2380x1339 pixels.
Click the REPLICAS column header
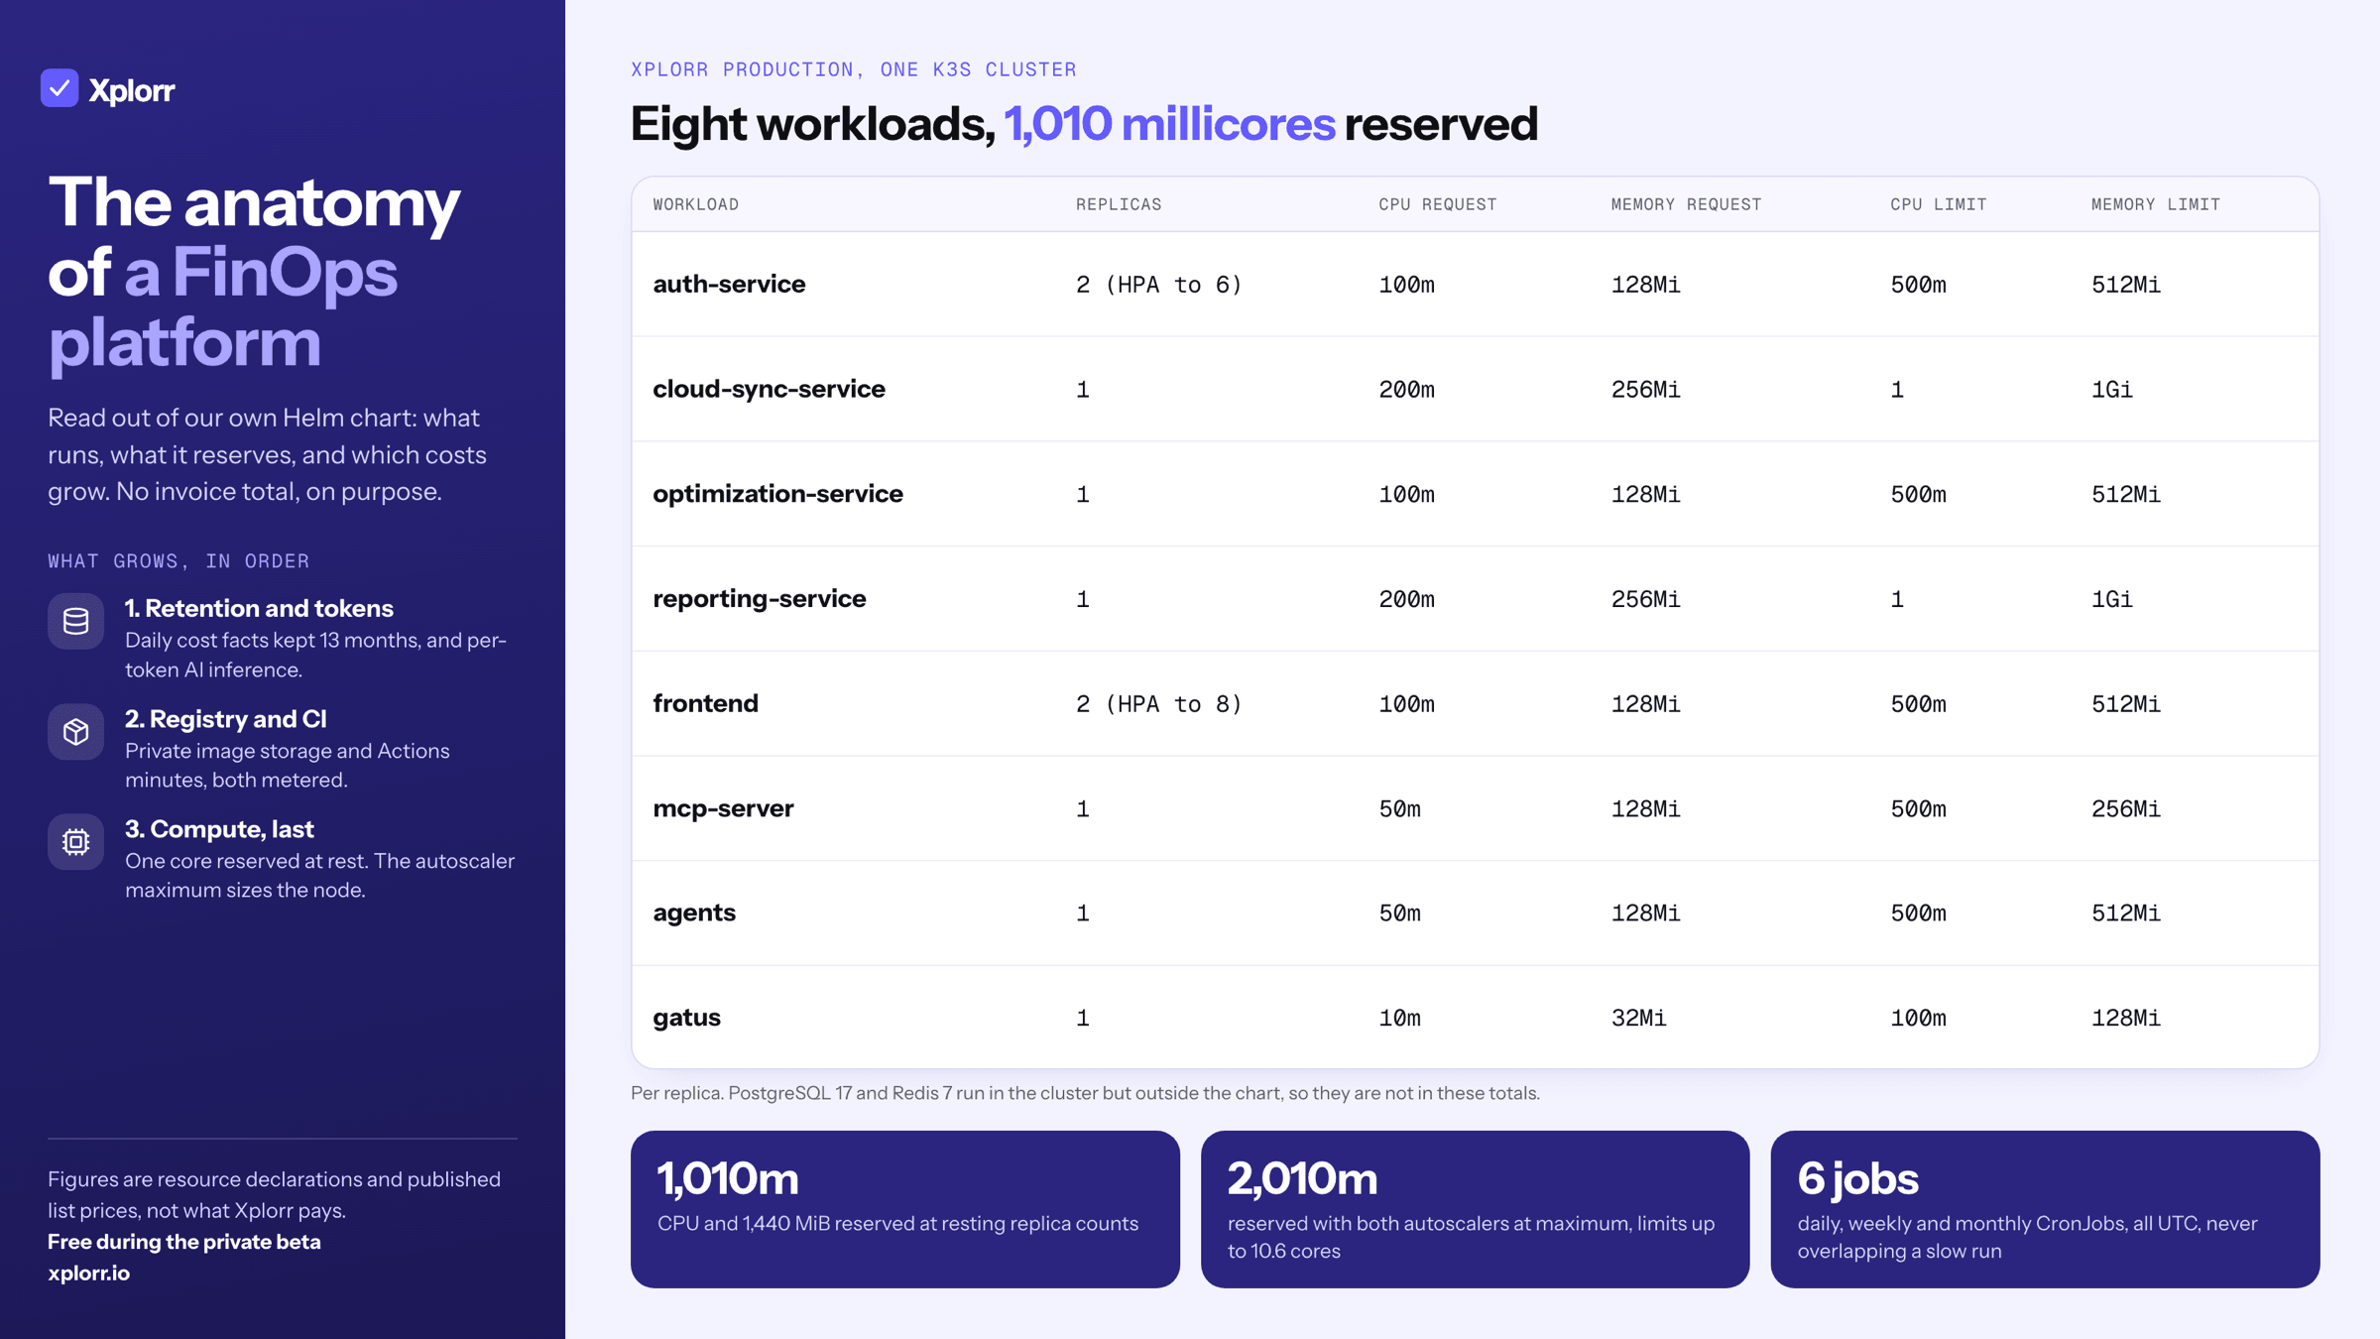[1119, 204]
